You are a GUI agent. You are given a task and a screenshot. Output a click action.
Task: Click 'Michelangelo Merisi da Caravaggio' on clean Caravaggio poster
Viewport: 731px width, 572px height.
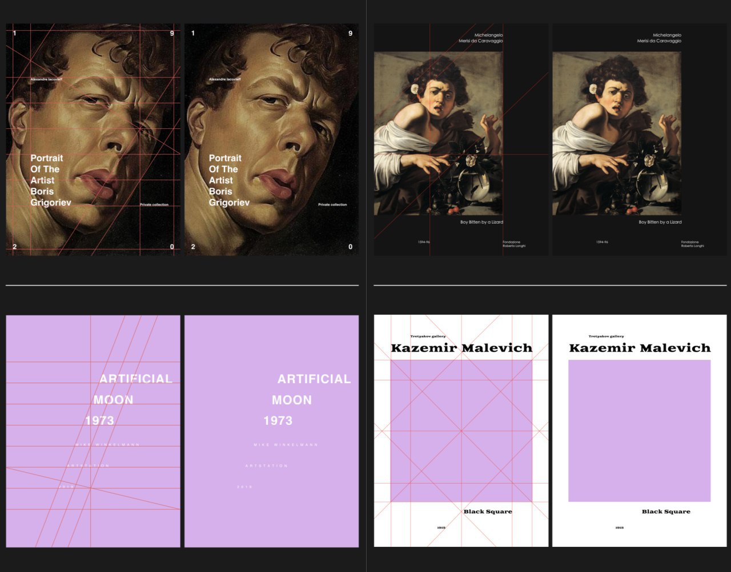tap(659, 38)
